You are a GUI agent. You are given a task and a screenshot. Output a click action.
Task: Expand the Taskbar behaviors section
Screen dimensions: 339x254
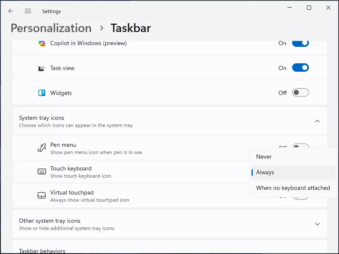170,247
